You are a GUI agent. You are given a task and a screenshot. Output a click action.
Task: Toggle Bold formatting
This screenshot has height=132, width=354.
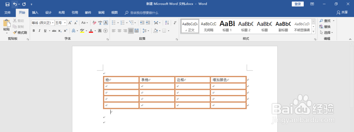tap(34, 31)
